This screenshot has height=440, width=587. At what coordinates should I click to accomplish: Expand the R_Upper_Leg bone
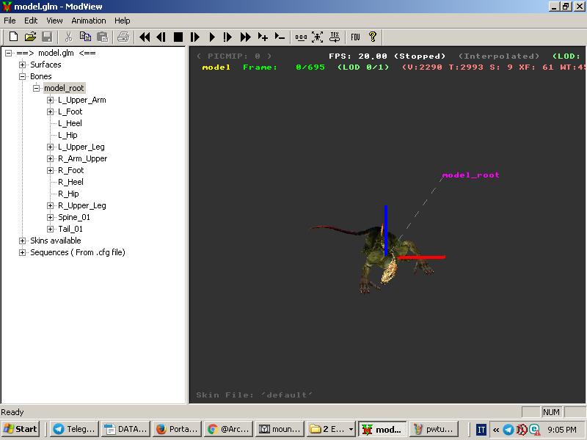click(x=50, y=205)
